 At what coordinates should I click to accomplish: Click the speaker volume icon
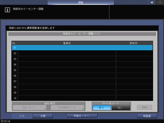(152, 2)
